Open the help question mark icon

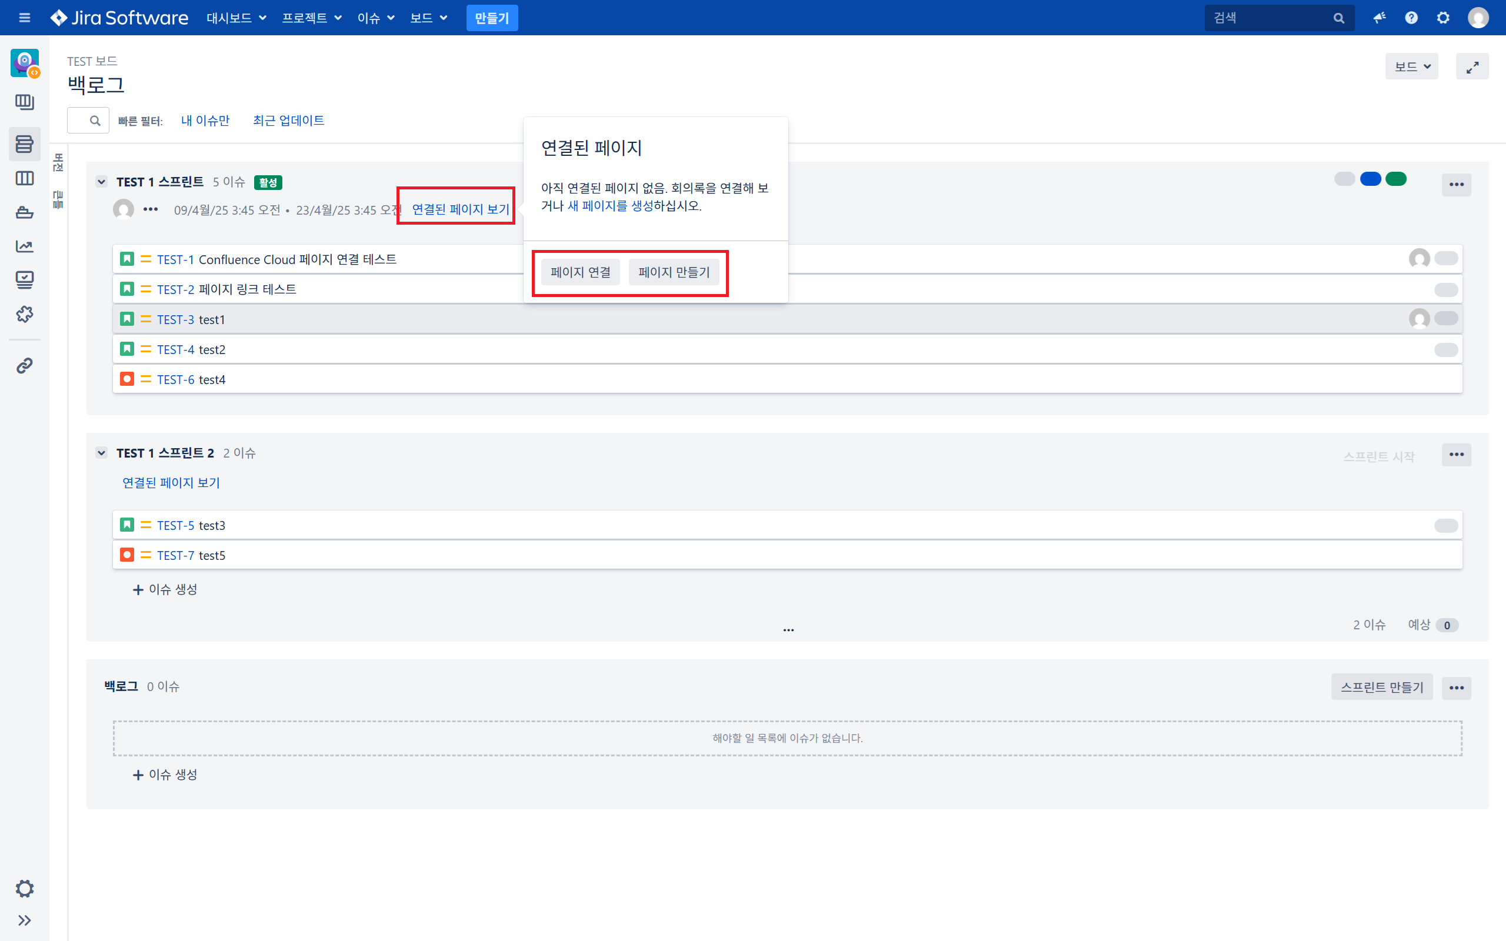(x=1411, y=18)
